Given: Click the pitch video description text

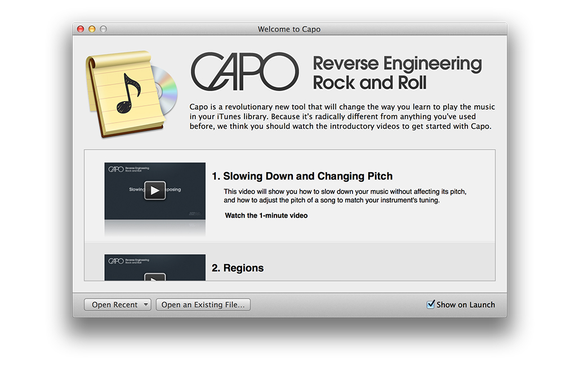Looking at the screenshot, I should click(345, 196).
